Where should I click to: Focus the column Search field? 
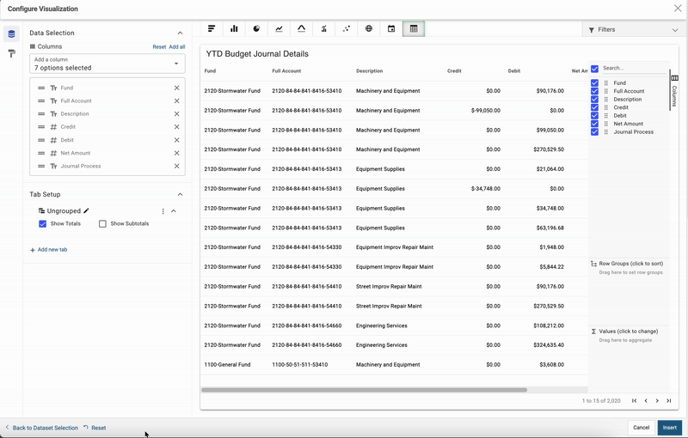click(x=634, y=69)
